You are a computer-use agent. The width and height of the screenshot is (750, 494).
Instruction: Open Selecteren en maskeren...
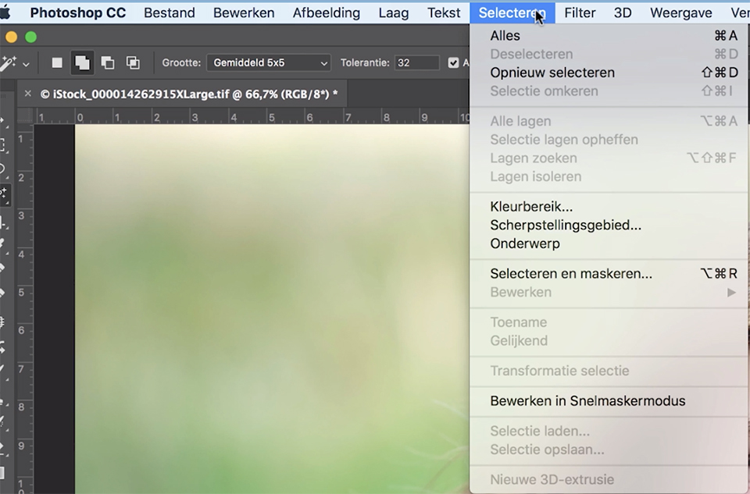click(x=609, y=273)
